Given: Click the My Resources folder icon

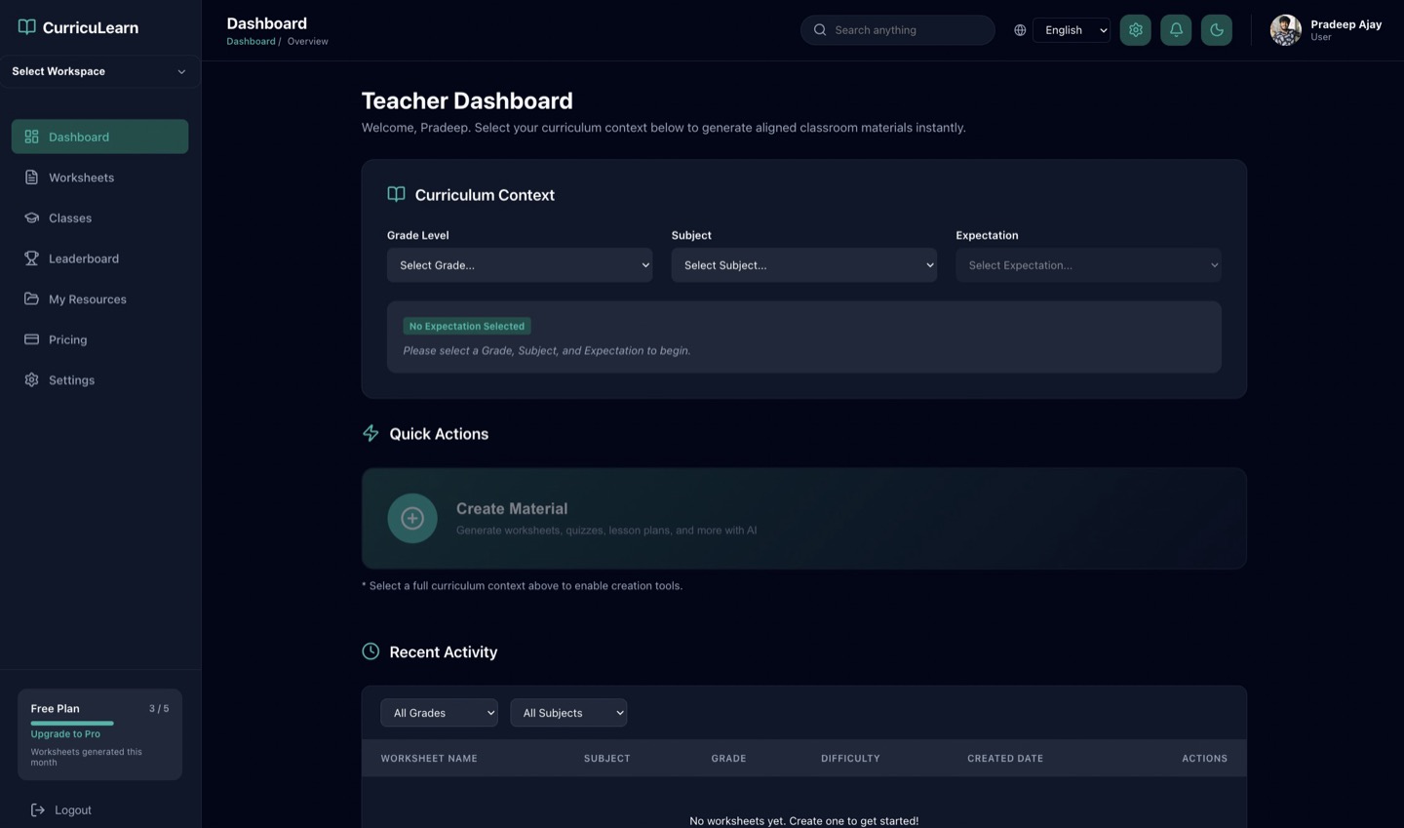Looking at the screenshot, I should coord(31,298).
